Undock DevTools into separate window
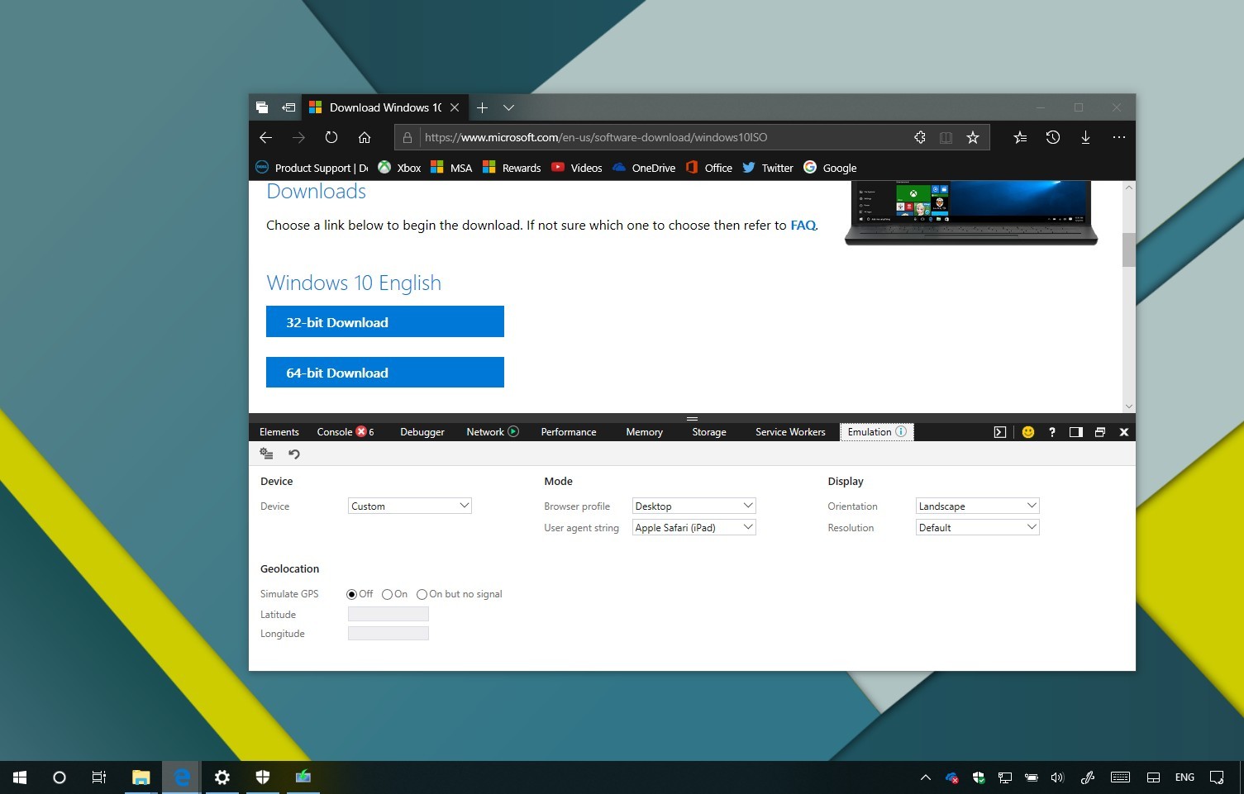 (1100, 432)
